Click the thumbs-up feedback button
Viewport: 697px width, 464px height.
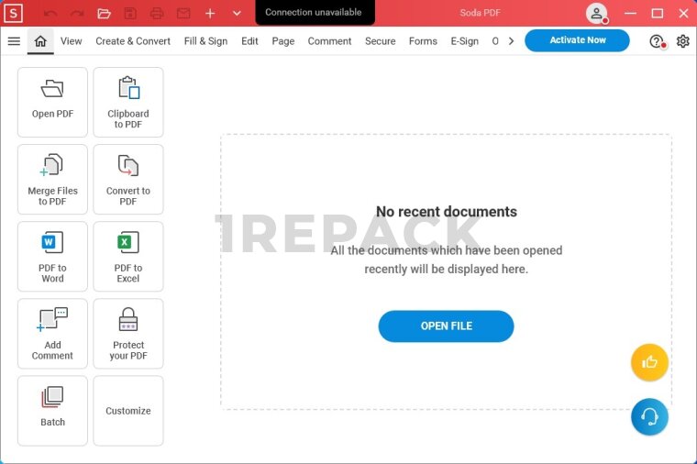click(x=649, y=362)
